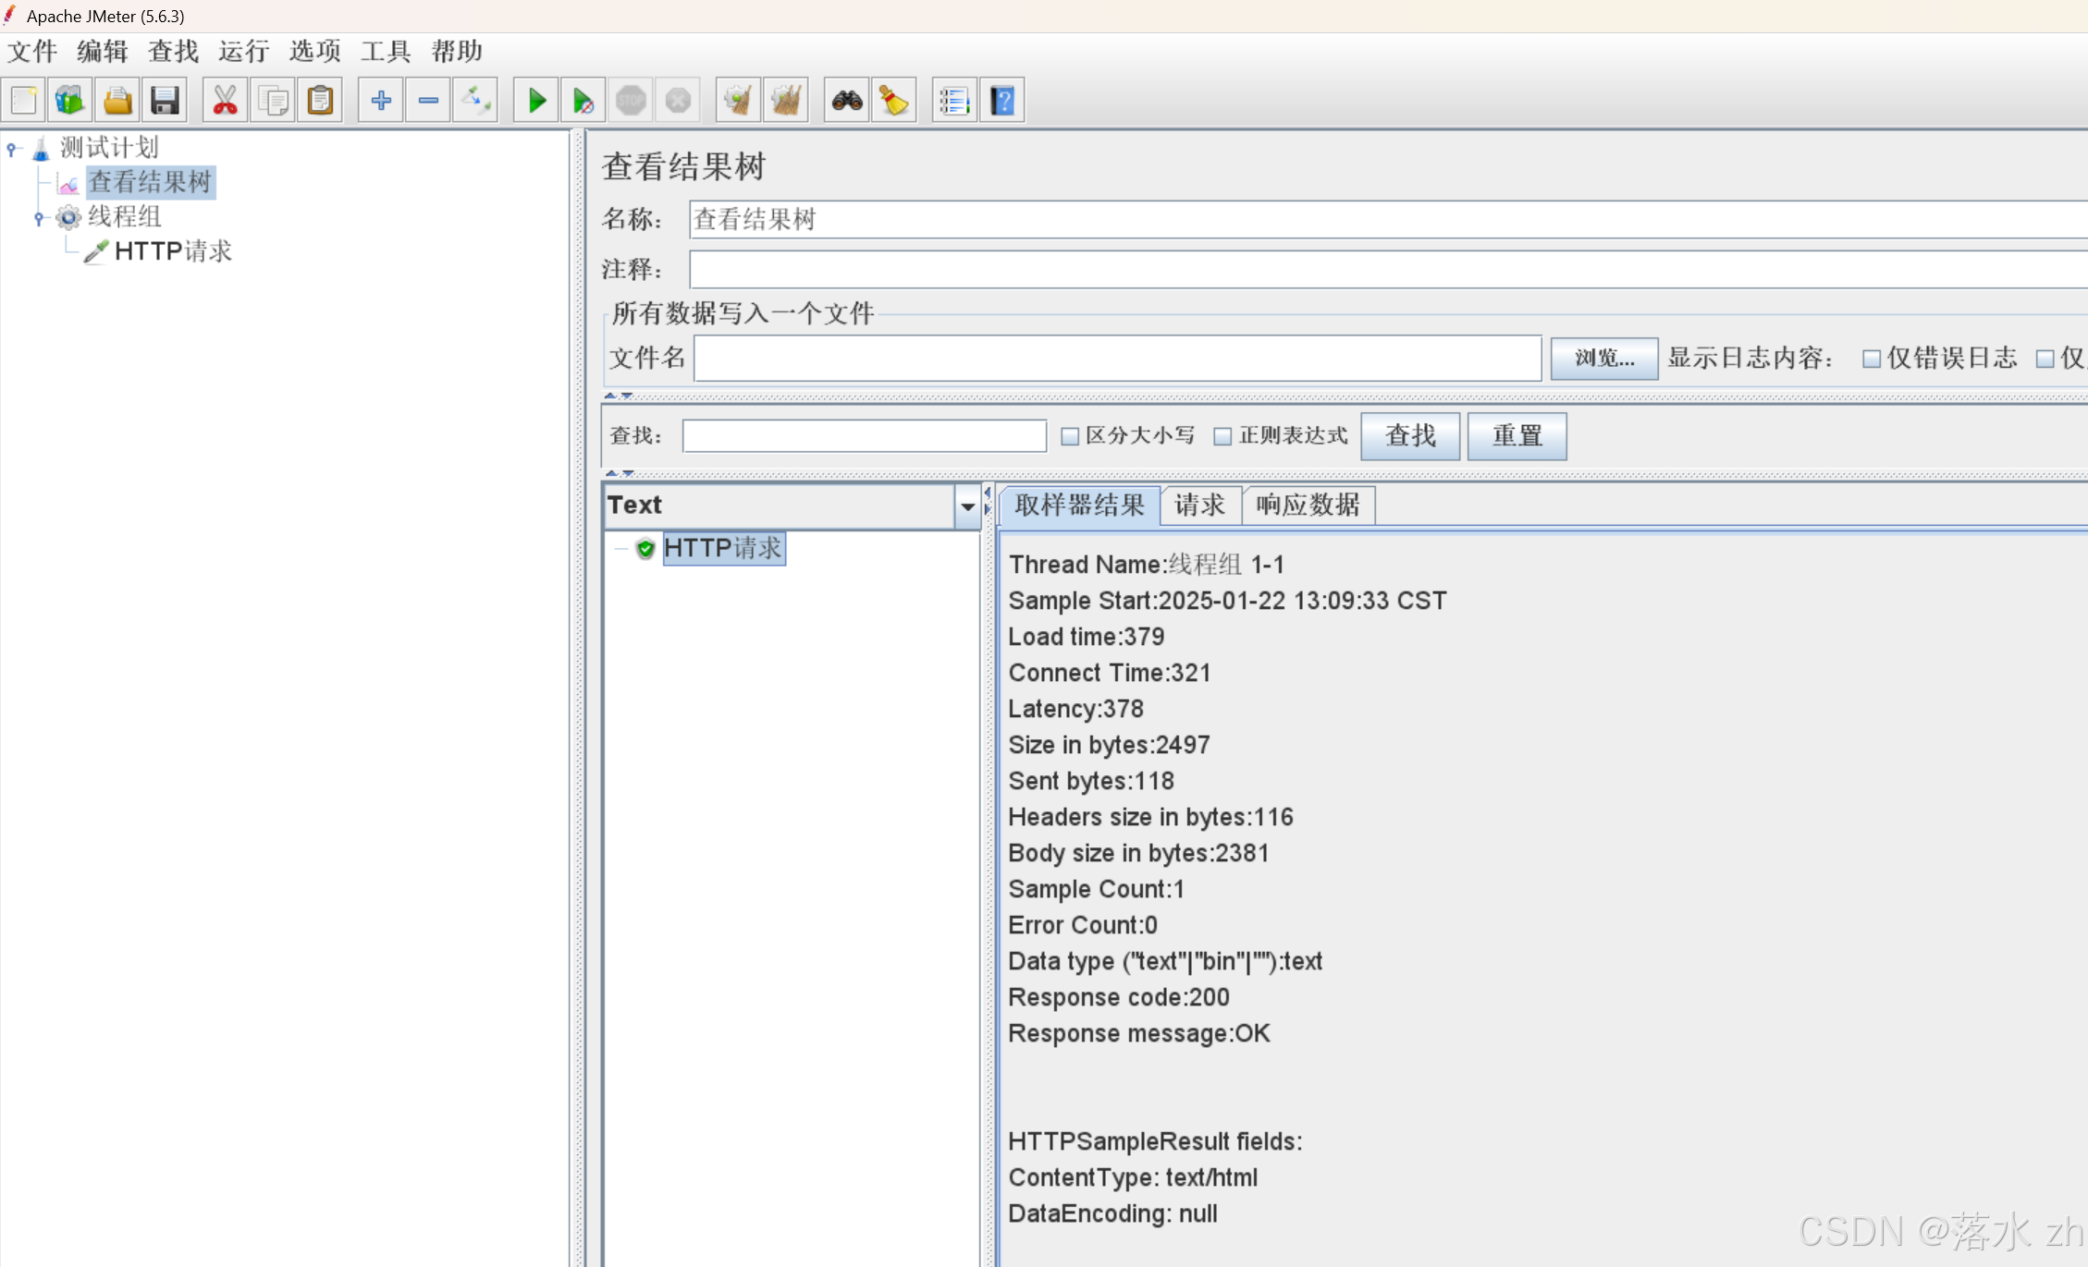Select HTTP请求 result sample
The height and width of the screenshot is (1267, 2088).
tap(723, 549)
